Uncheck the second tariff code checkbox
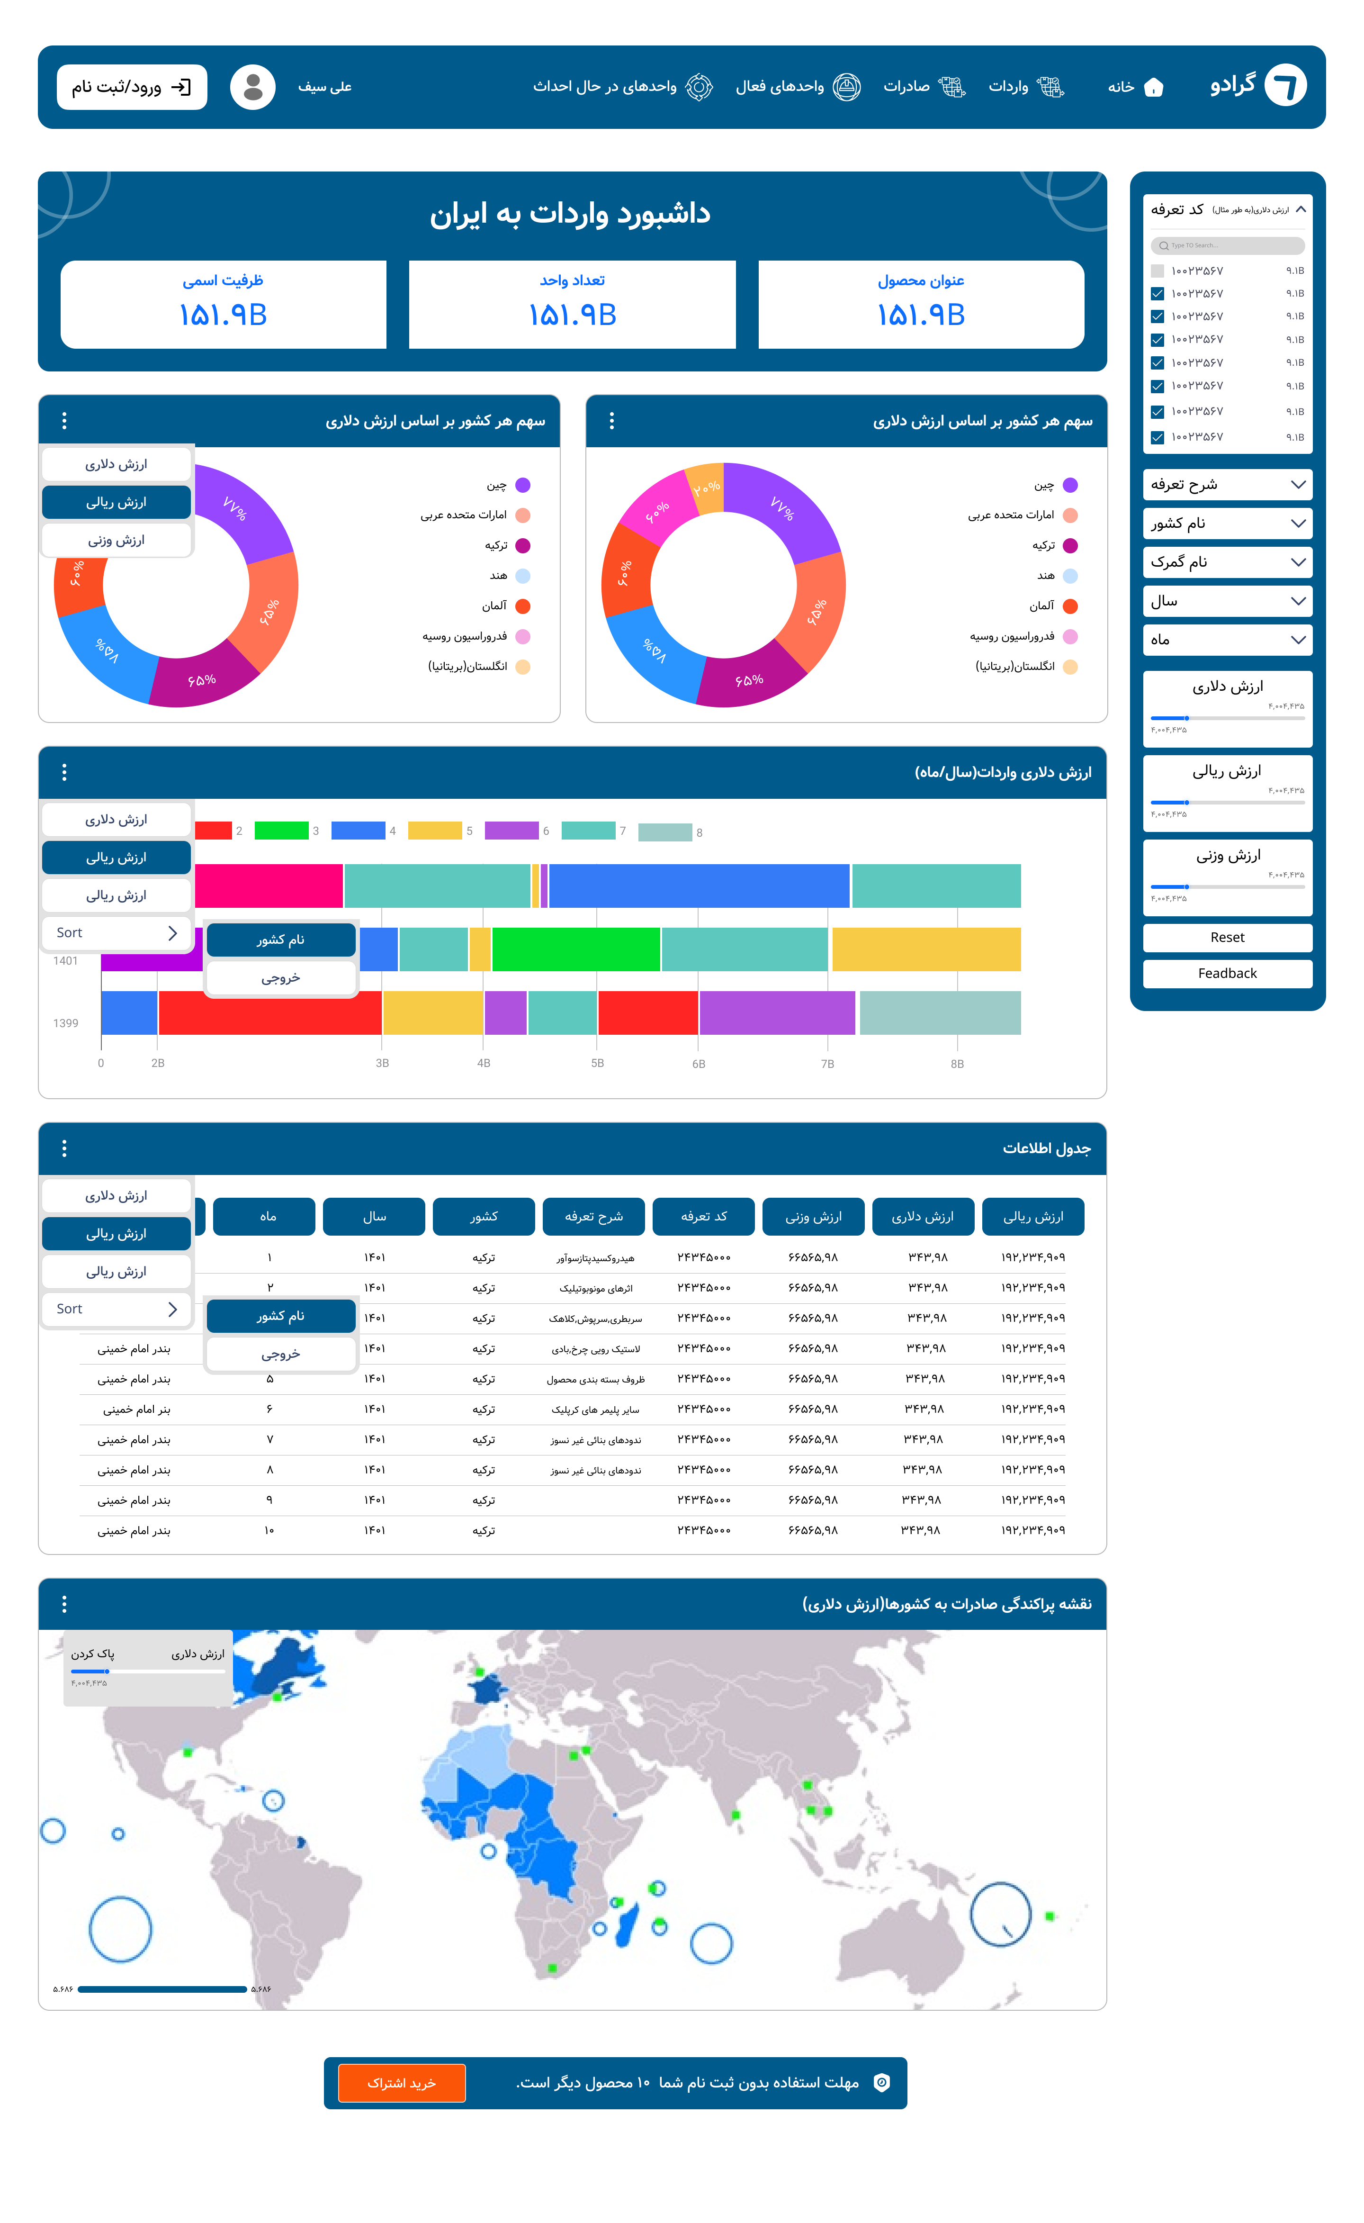This screenshot has height=2223, width=1364. (x=1158, y=294)
